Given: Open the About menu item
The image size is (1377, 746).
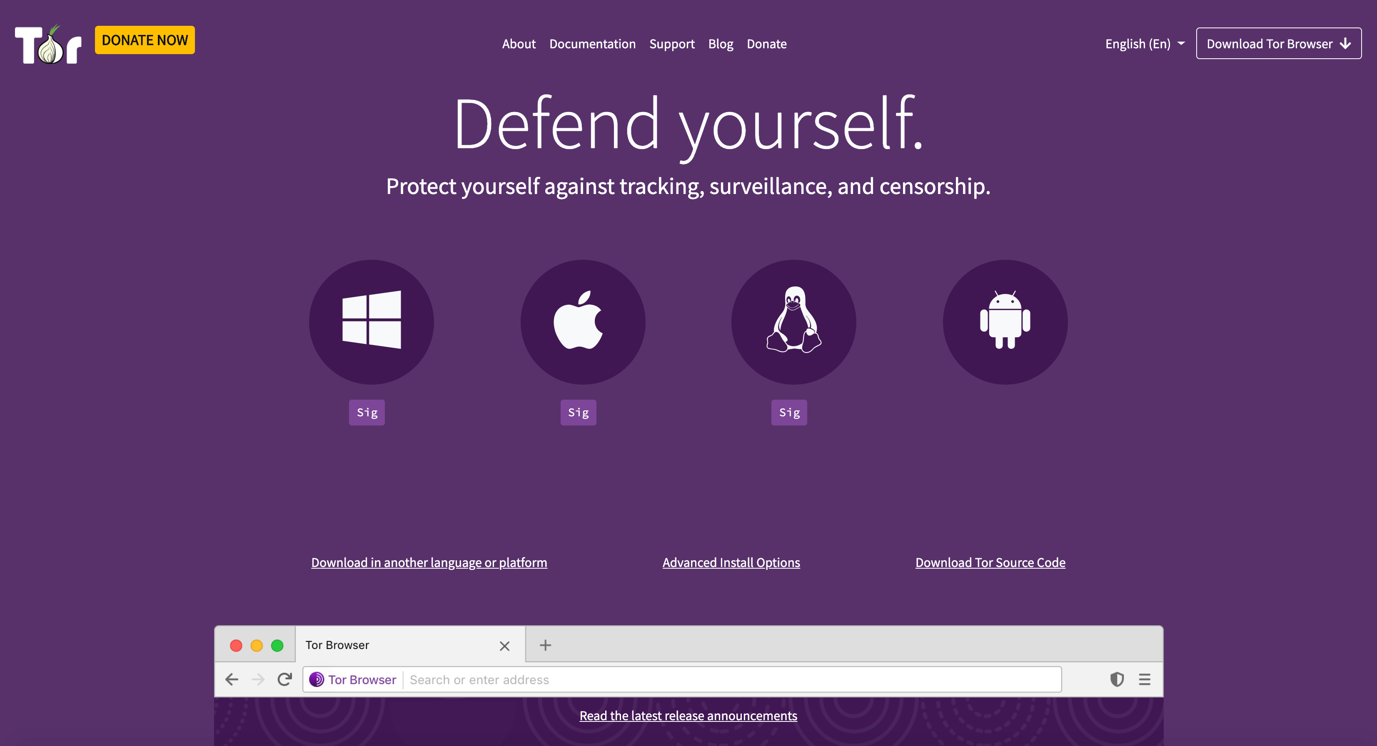Looking at the screenshot, I should pyautogui.click(x=519, y=44).
